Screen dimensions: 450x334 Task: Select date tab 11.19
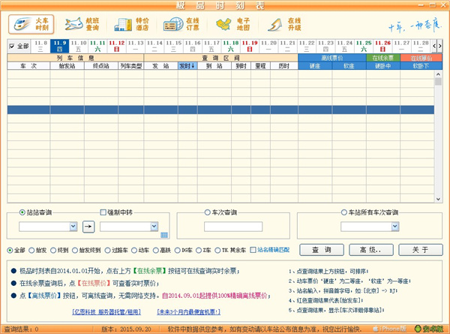tap(250, 46)
